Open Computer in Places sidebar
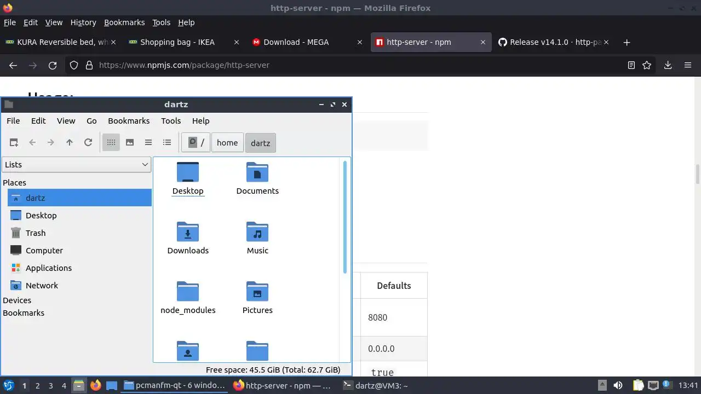 click(79, 251)
